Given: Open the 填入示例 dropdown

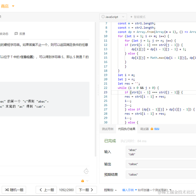Looking at the screenshot, I should [130, 190].
